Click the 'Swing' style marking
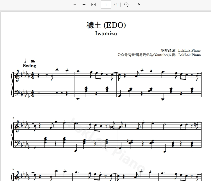 pyautogui.click(x=30, y=66)
